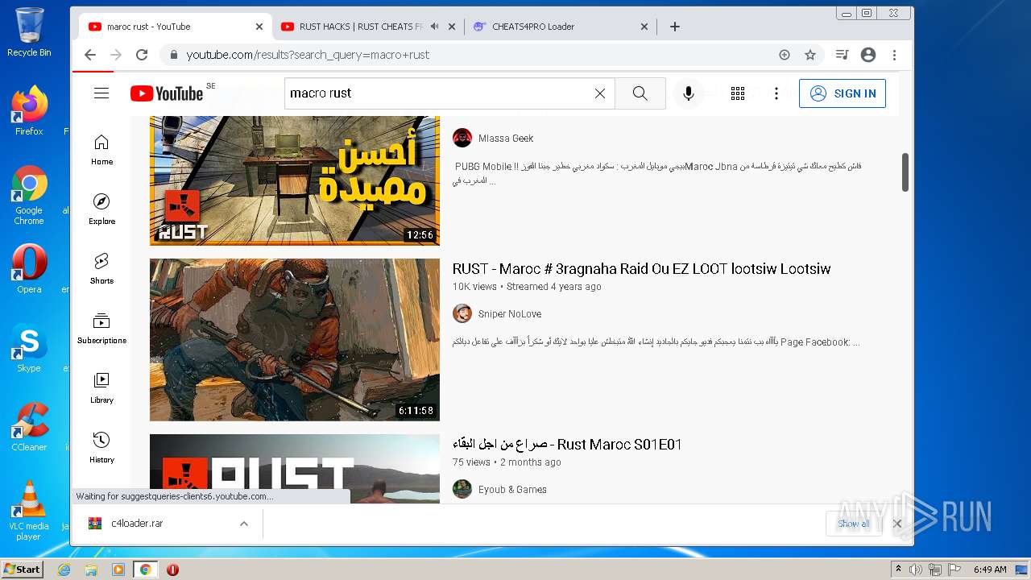This screenshot has height=580, width=1031.
Task: Click the 6:49 AM clock
Action: pos(990,570)
